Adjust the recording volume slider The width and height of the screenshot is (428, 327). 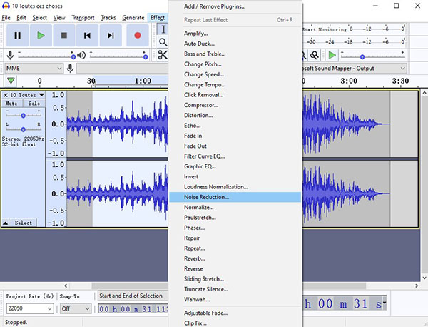click(73, 56)
